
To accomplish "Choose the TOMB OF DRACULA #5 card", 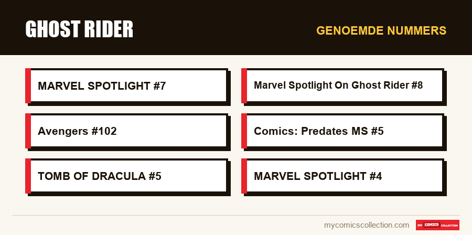I will coord(127,176).
